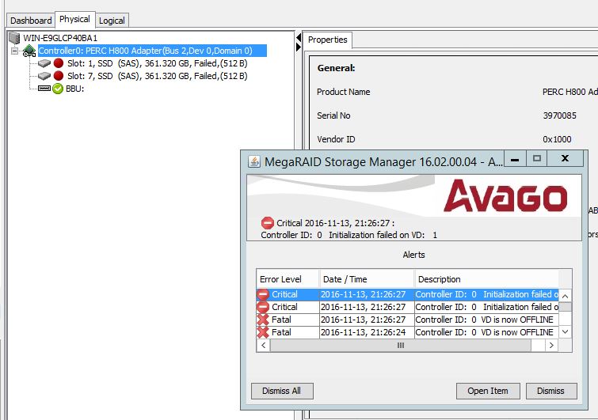The image size is (598, 420).
Task: Click the horizontal scroll left arrow
Action: 263,346
